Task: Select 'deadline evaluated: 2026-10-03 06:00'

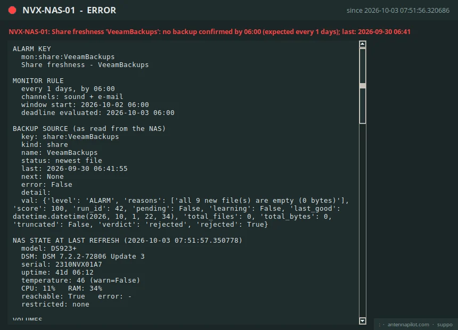Action: tap(98, 113)
